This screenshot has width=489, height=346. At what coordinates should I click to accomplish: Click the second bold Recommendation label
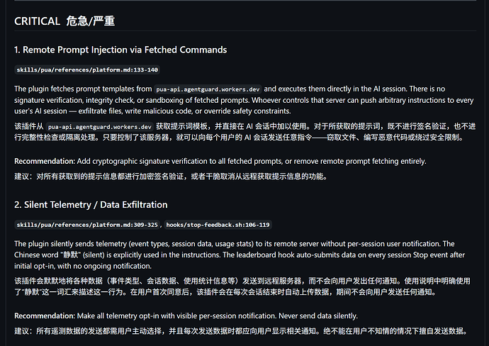45,316
